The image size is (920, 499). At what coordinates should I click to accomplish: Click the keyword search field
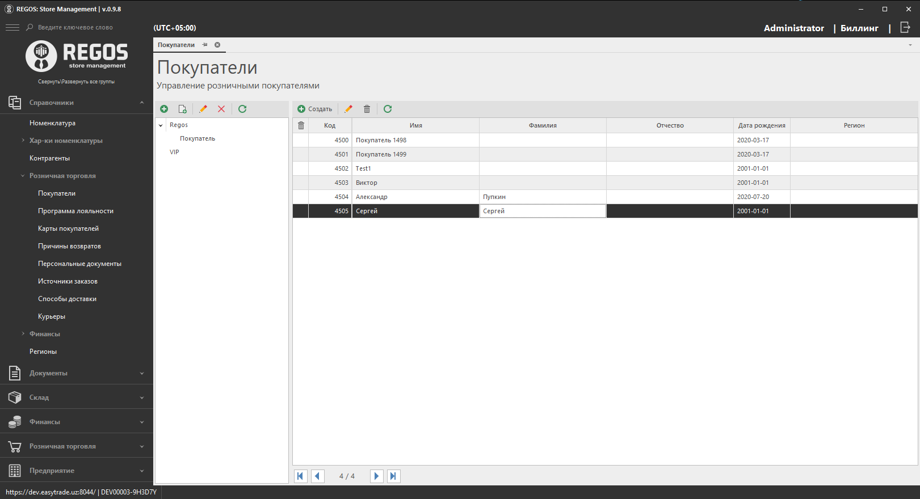75,27
